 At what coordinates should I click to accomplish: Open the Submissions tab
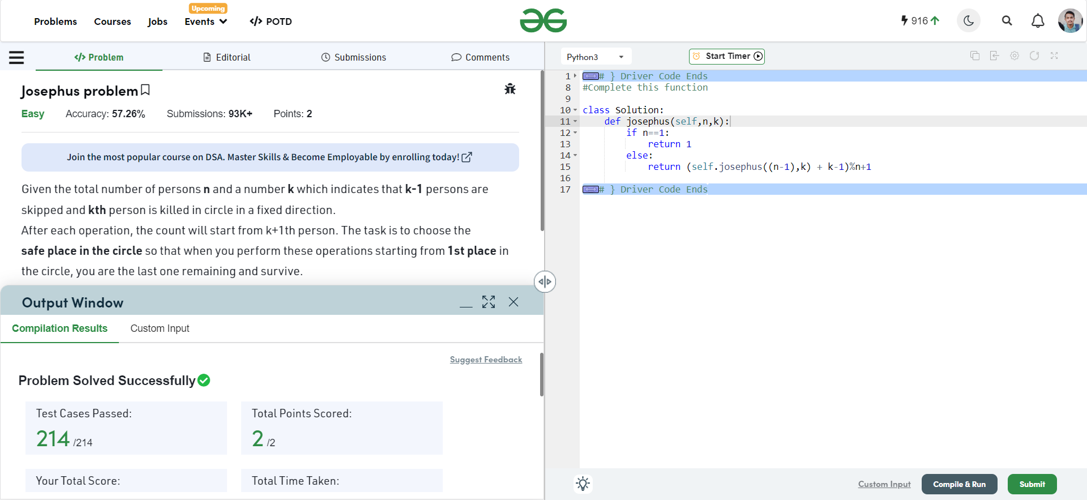354,57
